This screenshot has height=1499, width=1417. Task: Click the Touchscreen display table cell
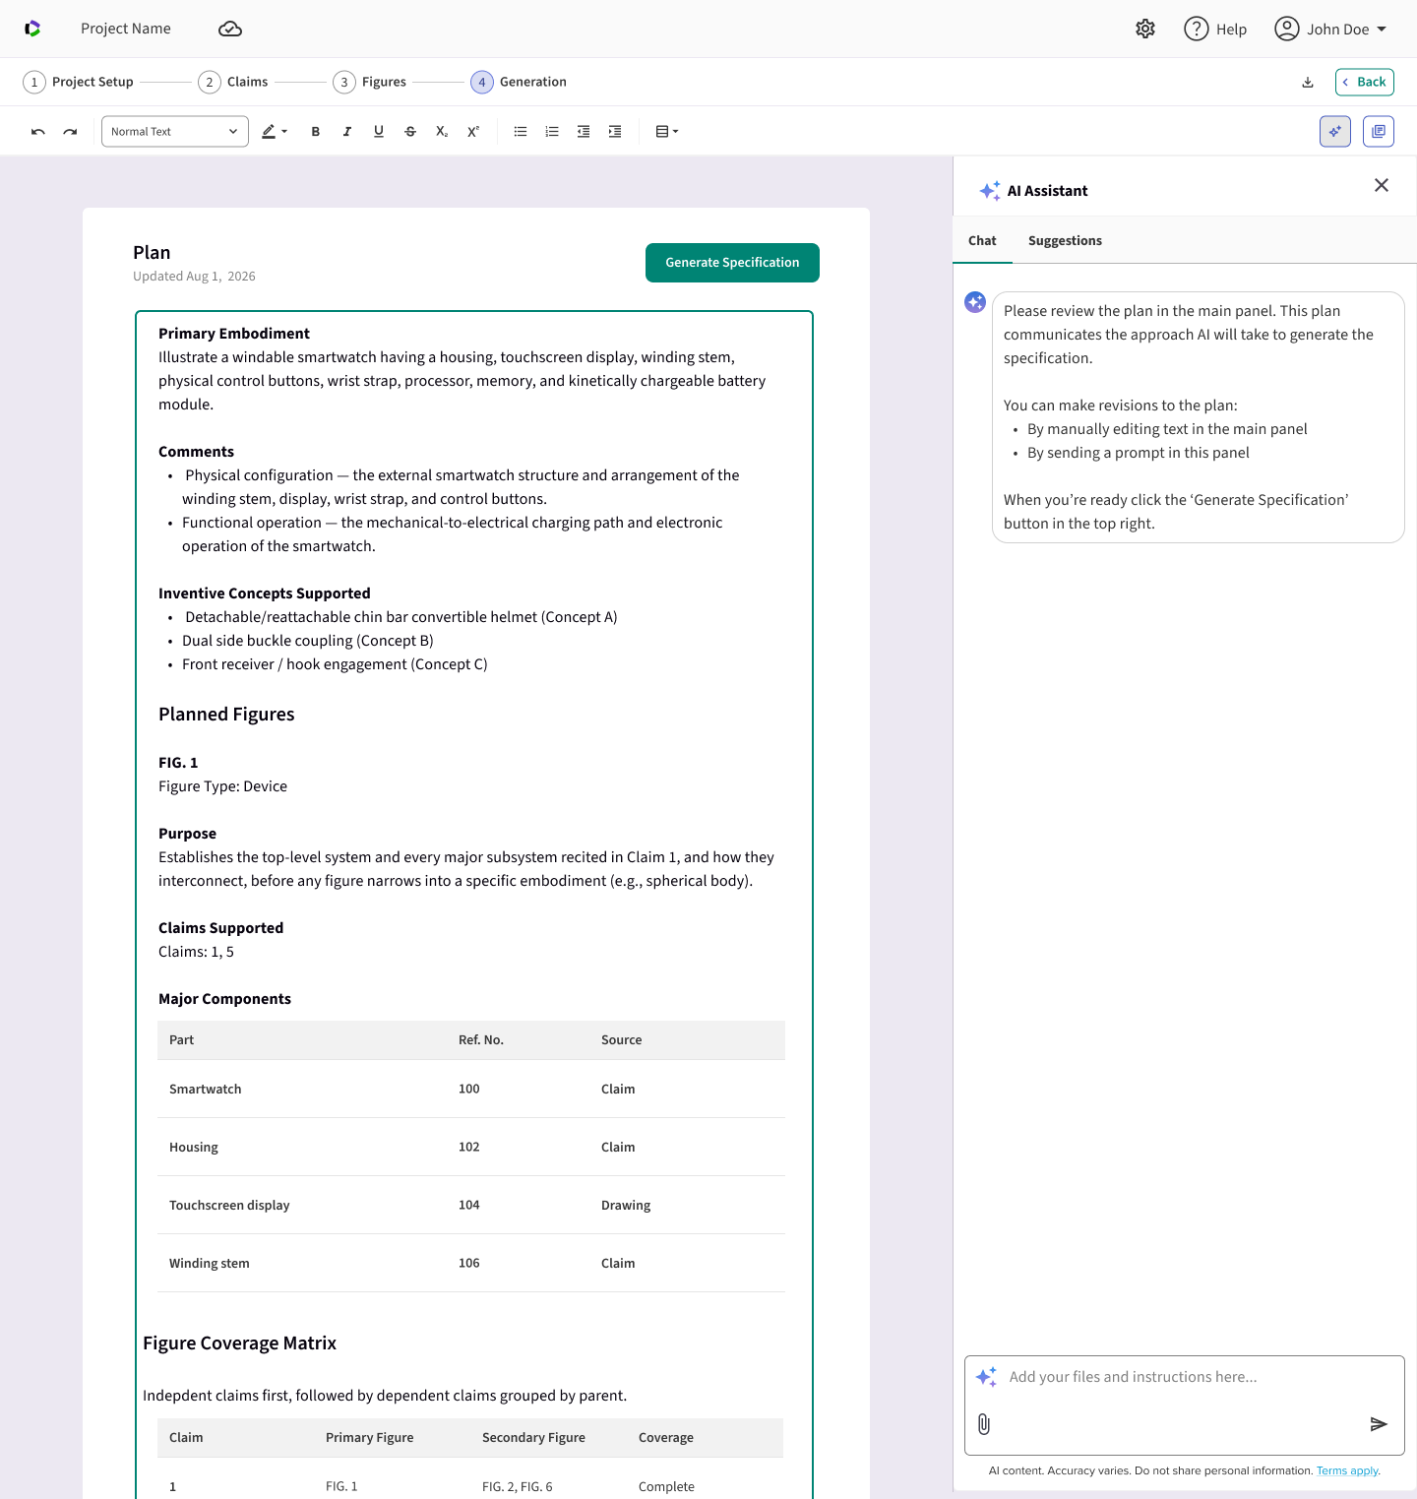229,1205
